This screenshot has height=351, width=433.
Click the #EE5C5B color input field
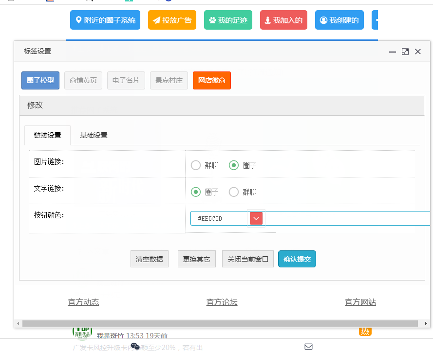(219, 219)
